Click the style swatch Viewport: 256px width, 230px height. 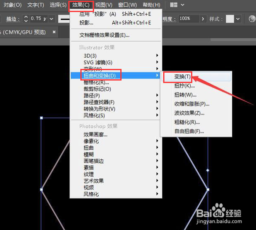click(230, 19)
